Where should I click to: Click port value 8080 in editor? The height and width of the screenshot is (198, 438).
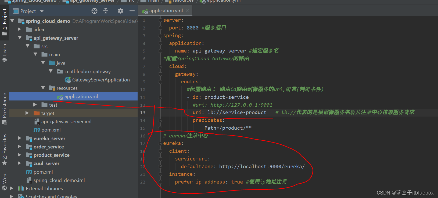coord(193,28)
